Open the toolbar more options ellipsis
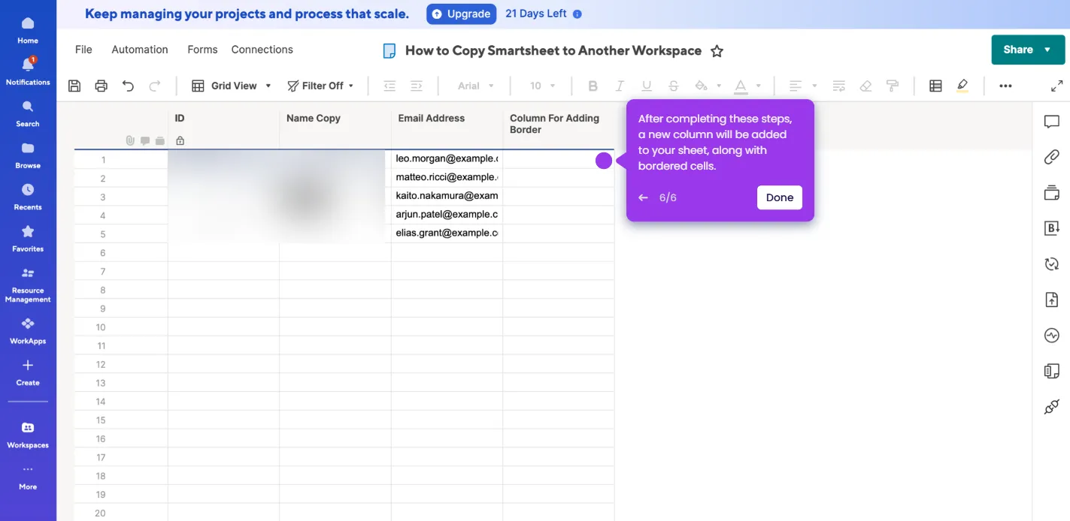 (x=1005, y=86)
